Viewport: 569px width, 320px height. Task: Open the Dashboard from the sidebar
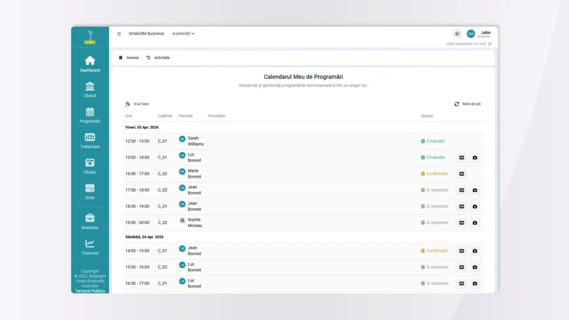pos(89,61)
